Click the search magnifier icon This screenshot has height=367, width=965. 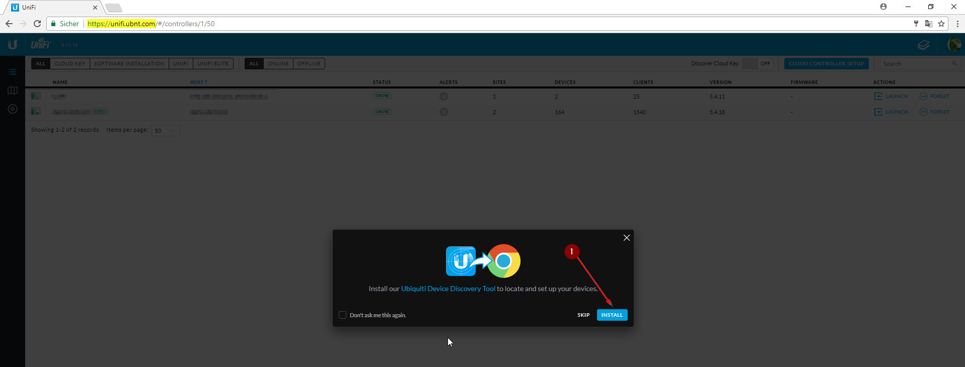[x=954, y=63]
